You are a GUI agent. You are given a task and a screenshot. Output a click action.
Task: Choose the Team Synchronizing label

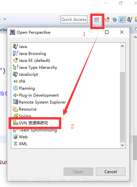[x=38, y=130]
